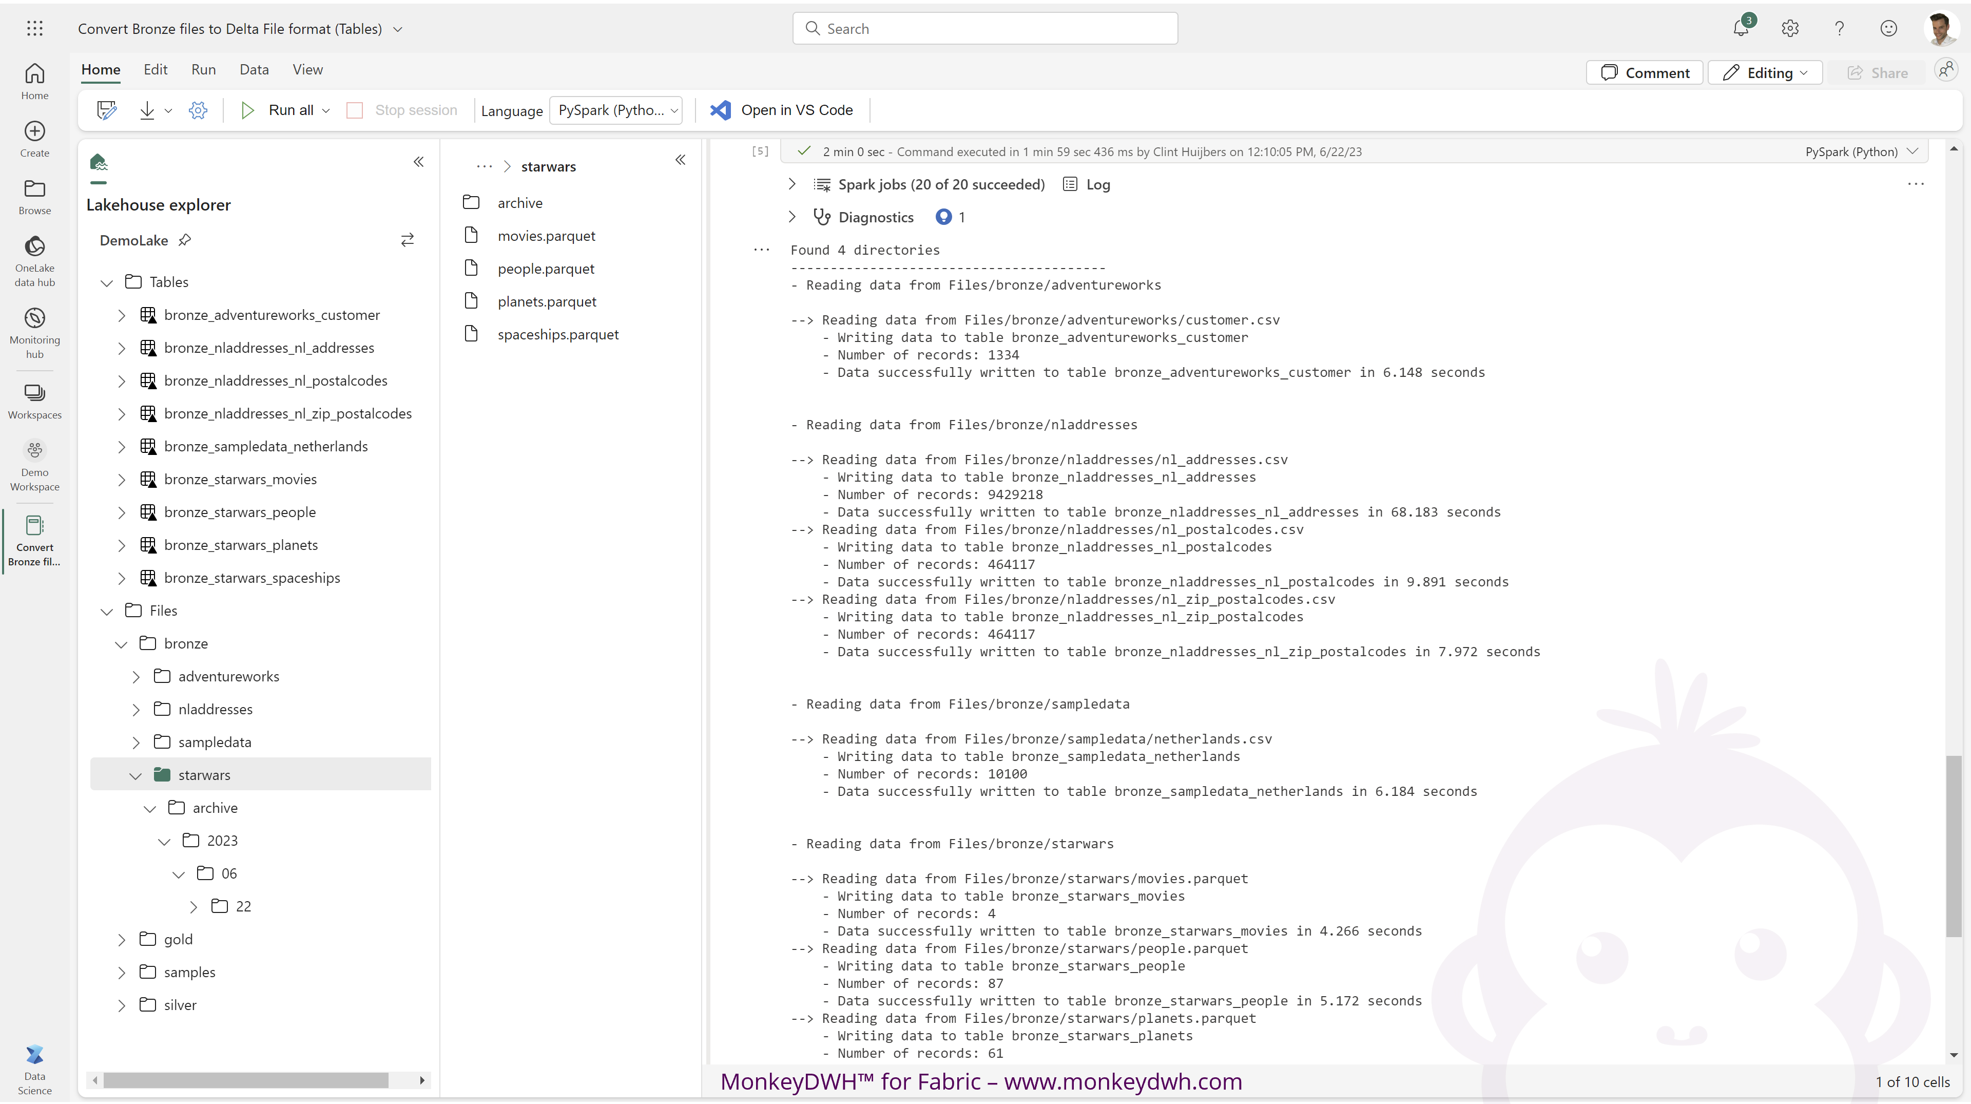Expand the Spark jobs section
This screenshot has height=1104, width=1971.
[x=792, y=184]
